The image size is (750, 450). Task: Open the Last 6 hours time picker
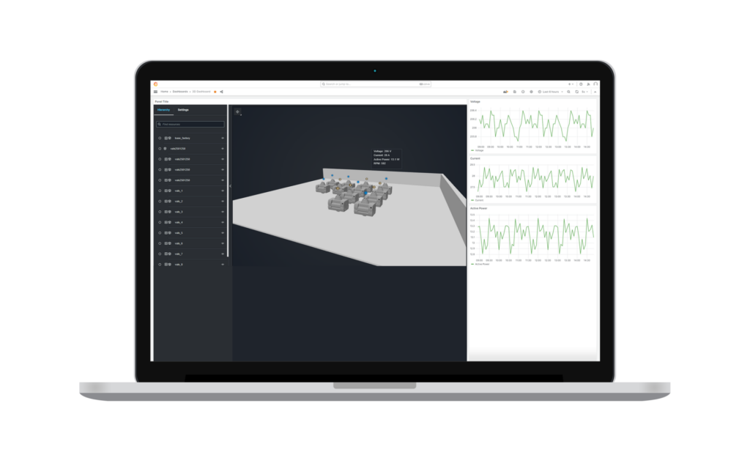[x=550, y=92]
